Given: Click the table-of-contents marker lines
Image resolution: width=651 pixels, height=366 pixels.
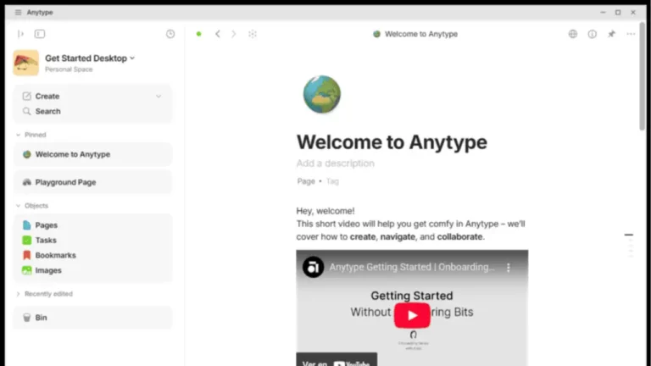Looking at the screenshot, I should pos(630,245).
